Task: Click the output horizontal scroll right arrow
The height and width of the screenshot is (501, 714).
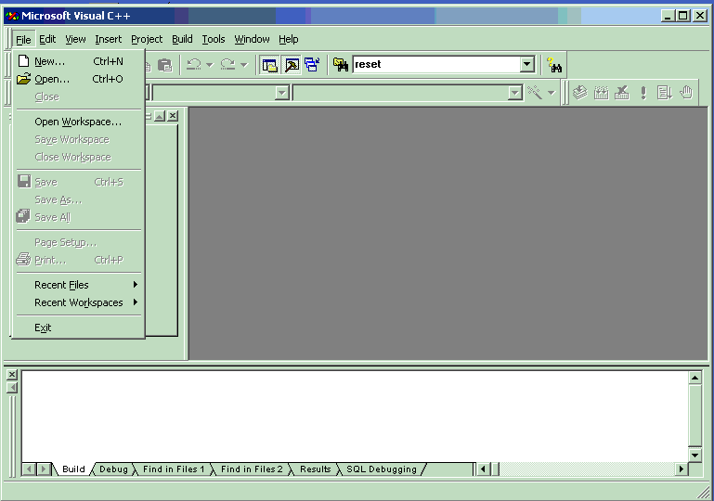Action: 682,469
